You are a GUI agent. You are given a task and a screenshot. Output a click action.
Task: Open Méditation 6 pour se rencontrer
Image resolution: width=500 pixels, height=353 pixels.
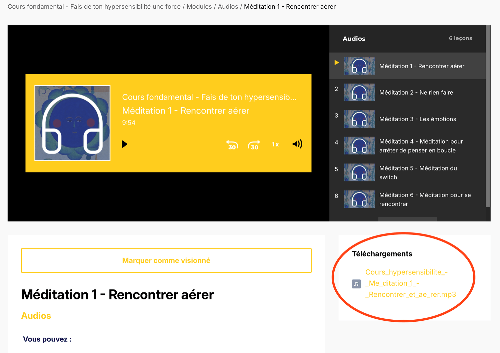click(x=425, y=199)
